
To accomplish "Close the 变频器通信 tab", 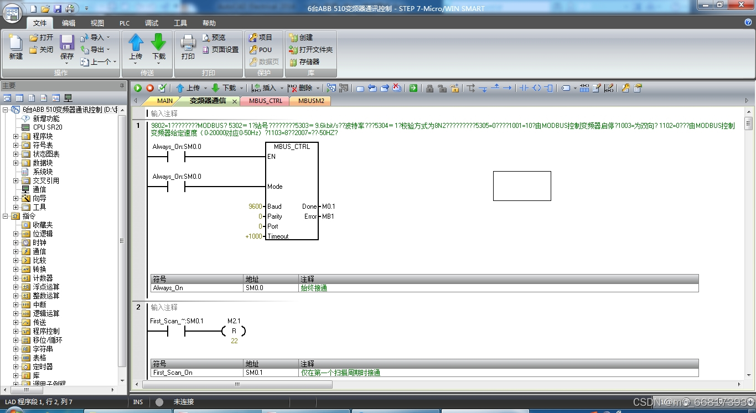I will pos(235,101).
